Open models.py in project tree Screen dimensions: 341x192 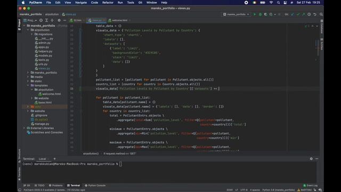tap(45, 55)
